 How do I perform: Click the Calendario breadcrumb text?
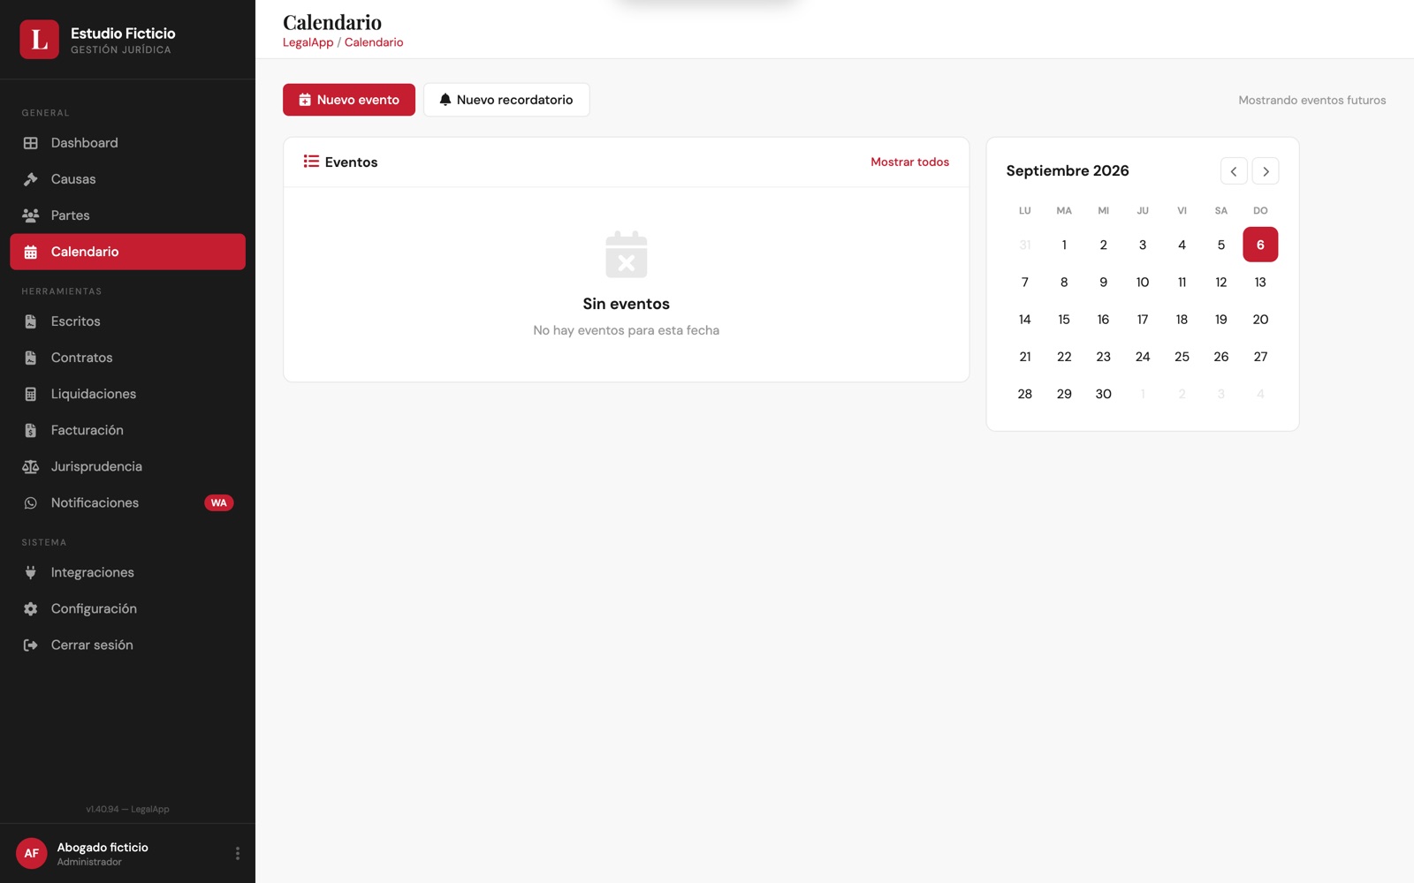coord(374,42)
